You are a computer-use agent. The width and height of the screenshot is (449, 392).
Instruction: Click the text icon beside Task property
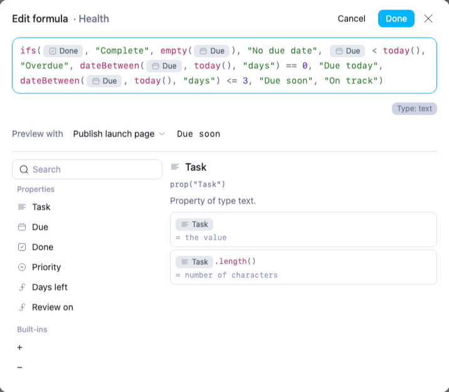pos(22,207)
